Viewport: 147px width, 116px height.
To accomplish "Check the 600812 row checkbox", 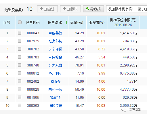I will (20, 73).
